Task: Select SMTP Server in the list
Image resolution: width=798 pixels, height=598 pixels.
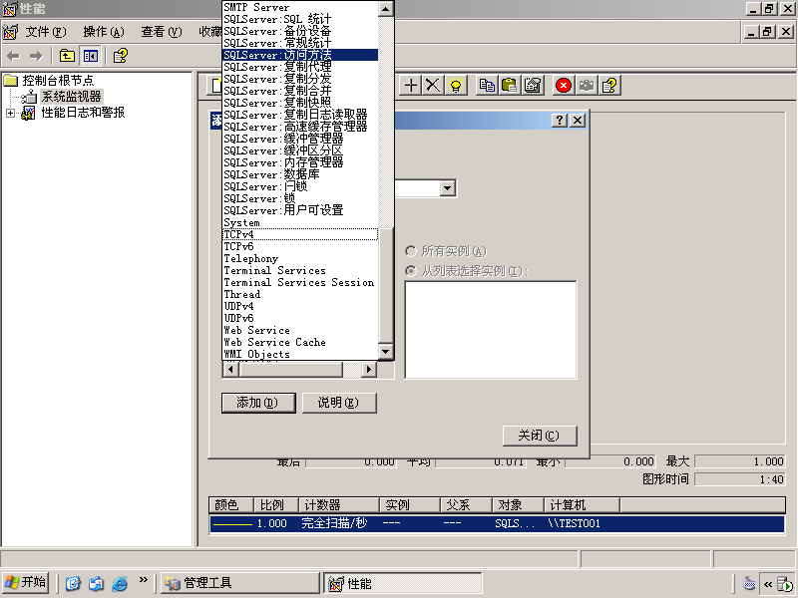Action: (x=300, y=7)
